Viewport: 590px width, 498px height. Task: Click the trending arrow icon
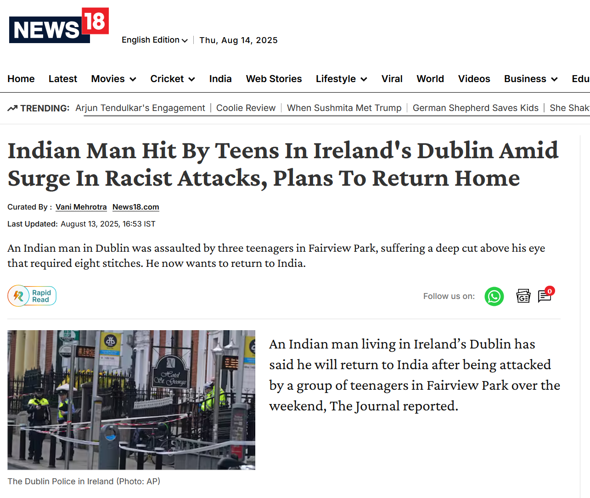pyautogui.click(x=12, y=108)
